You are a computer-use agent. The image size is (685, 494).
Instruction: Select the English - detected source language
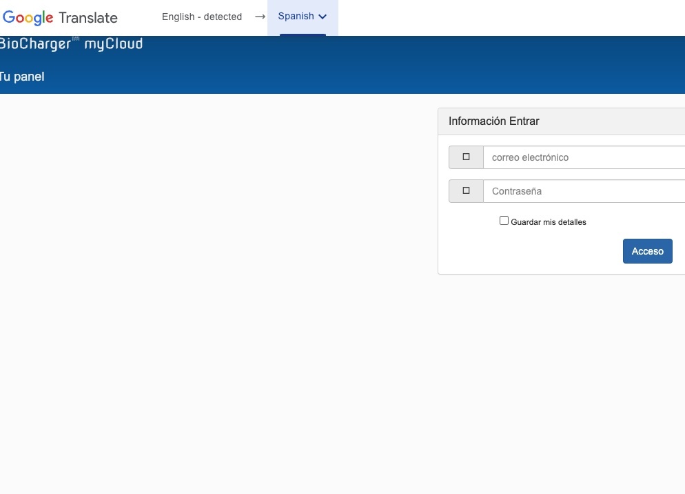click(x=202, y=17)
